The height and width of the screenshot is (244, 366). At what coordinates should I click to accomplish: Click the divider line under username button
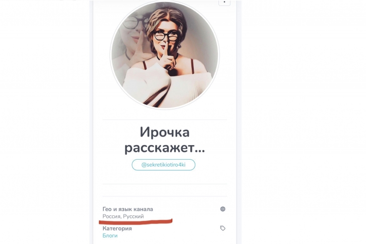pos(165,184)
